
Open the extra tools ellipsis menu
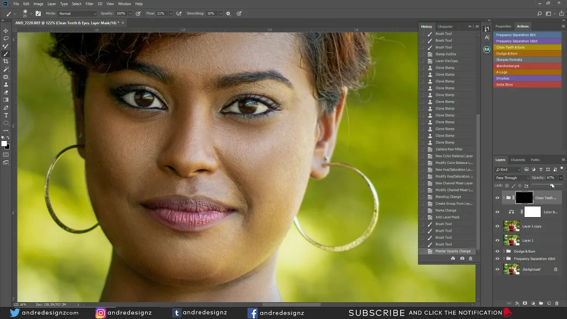[x=6, y=131]
